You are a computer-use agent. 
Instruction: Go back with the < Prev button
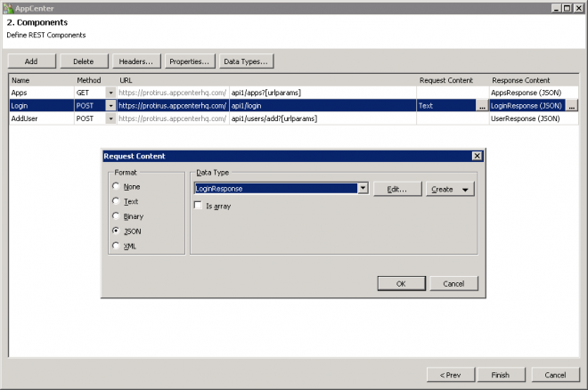451,375
